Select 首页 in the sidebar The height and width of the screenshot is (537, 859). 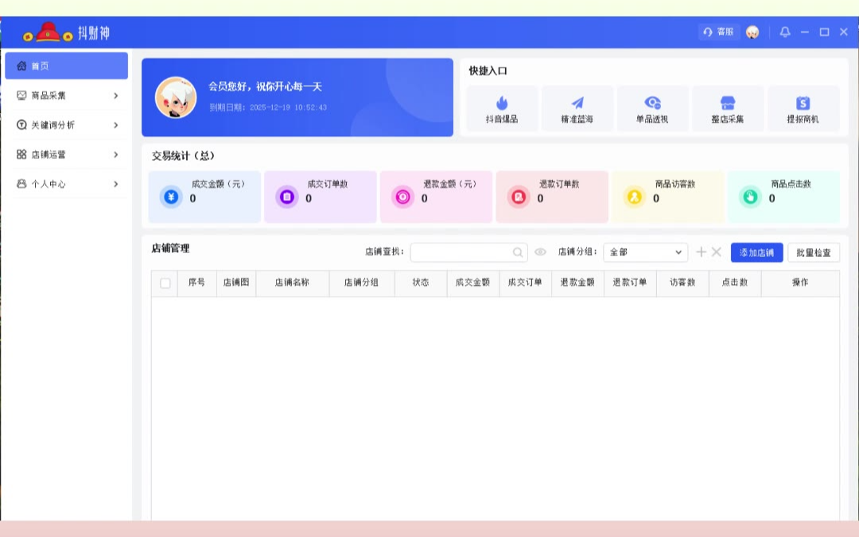[67, 66]
